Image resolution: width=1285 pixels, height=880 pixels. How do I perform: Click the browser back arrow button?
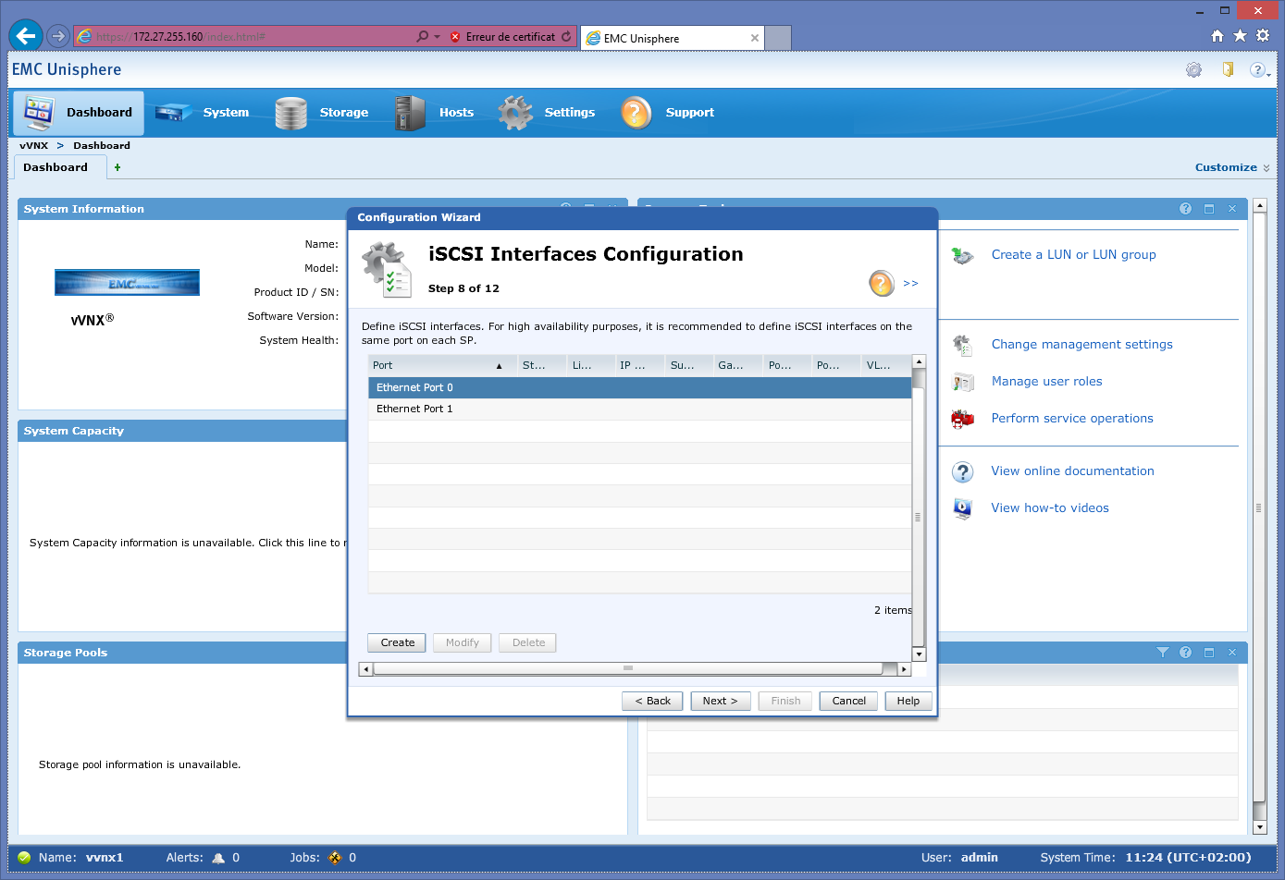click(x=26, y=36)
